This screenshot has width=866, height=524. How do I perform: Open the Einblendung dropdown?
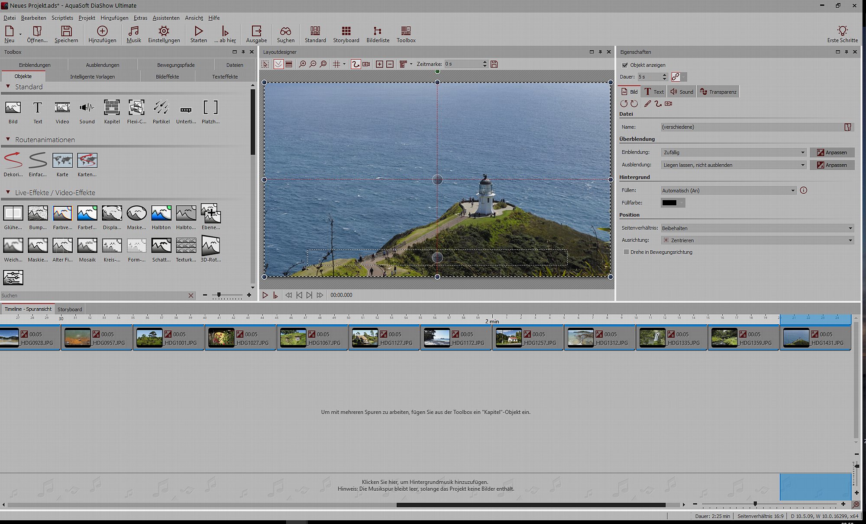point(734,152)
